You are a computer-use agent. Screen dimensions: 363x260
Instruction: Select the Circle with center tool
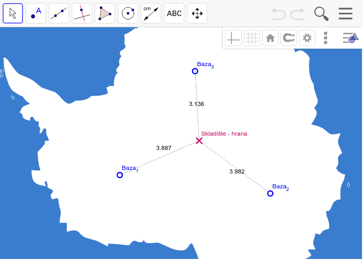tap(128, 13)
